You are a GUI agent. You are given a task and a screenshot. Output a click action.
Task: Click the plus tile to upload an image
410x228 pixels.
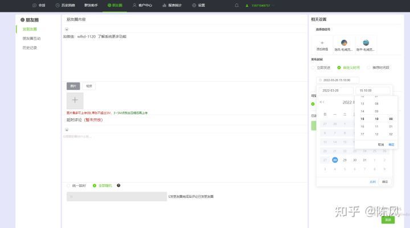tap(75, 101)
